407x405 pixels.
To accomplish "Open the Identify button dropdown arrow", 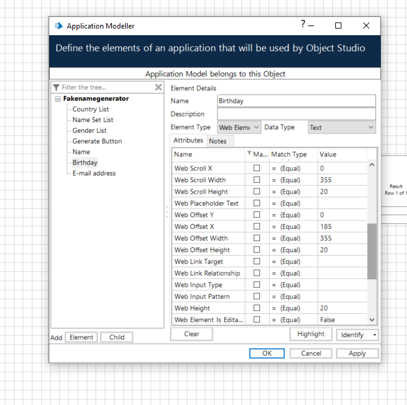I will (x=375, y=335).
